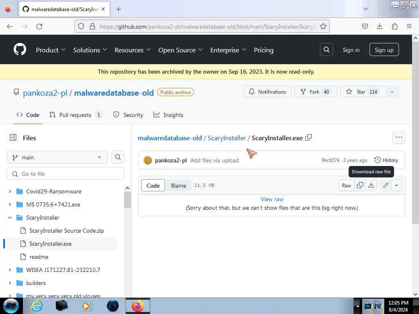Reload page in Firefox toolbar
The image size is (419, 314).
(39, 27)
